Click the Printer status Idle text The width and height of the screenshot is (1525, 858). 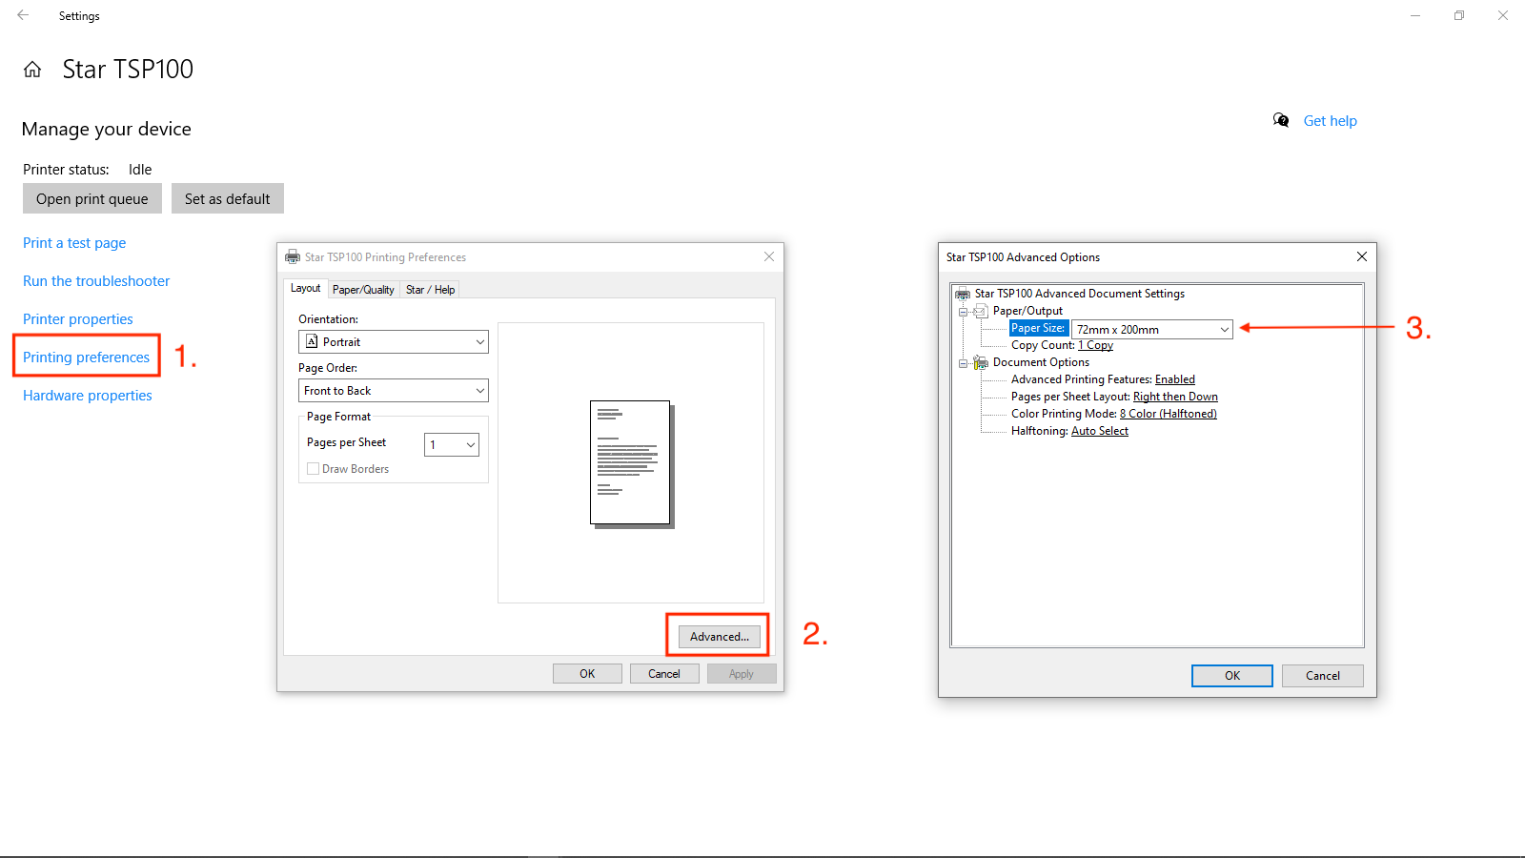(140, 170)
